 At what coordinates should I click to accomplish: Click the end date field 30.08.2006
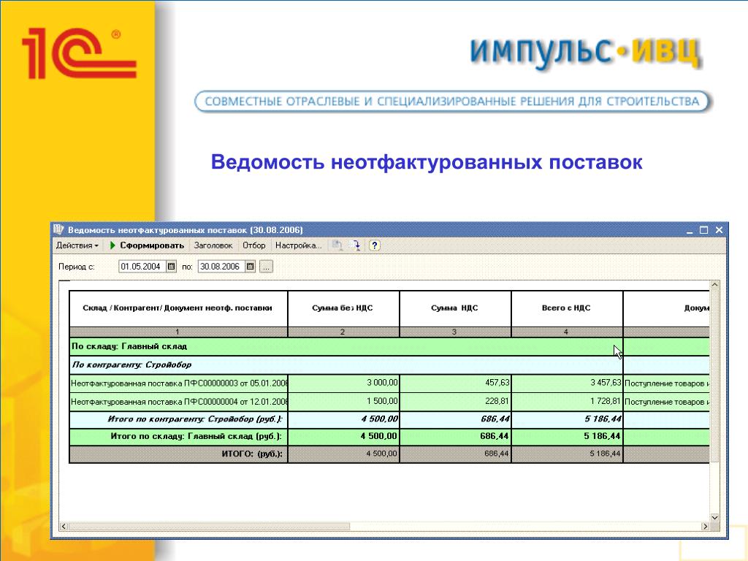[221, 267]
